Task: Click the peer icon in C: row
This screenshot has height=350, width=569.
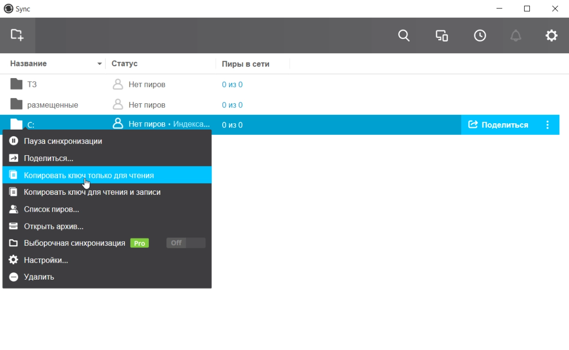Action: click(x=118, y=124)
